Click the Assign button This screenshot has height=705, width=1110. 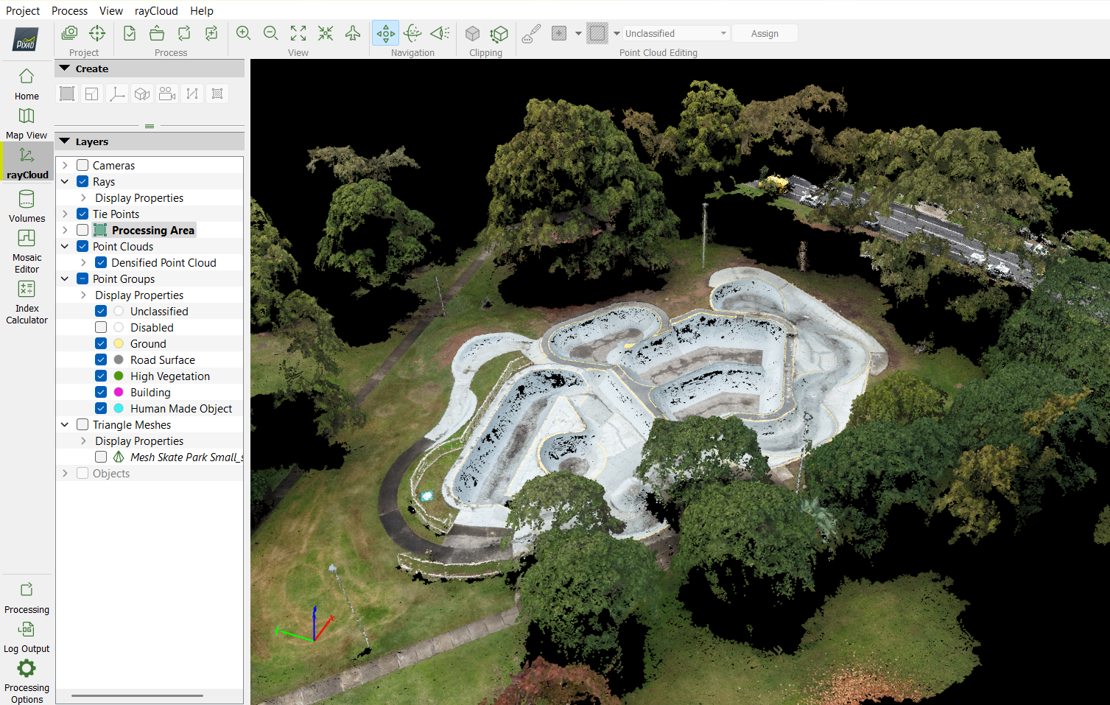[765, 34]
